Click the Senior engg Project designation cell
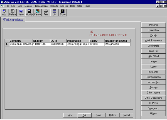 [x=78, y=44]
